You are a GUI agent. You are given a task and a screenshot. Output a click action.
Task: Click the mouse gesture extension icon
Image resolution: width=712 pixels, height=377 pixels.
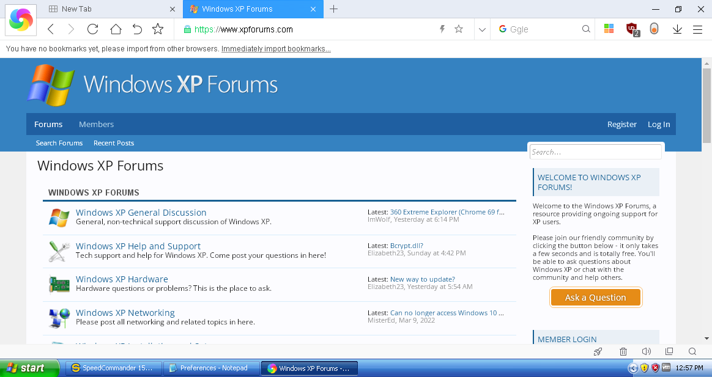click(x=654, y=29)
